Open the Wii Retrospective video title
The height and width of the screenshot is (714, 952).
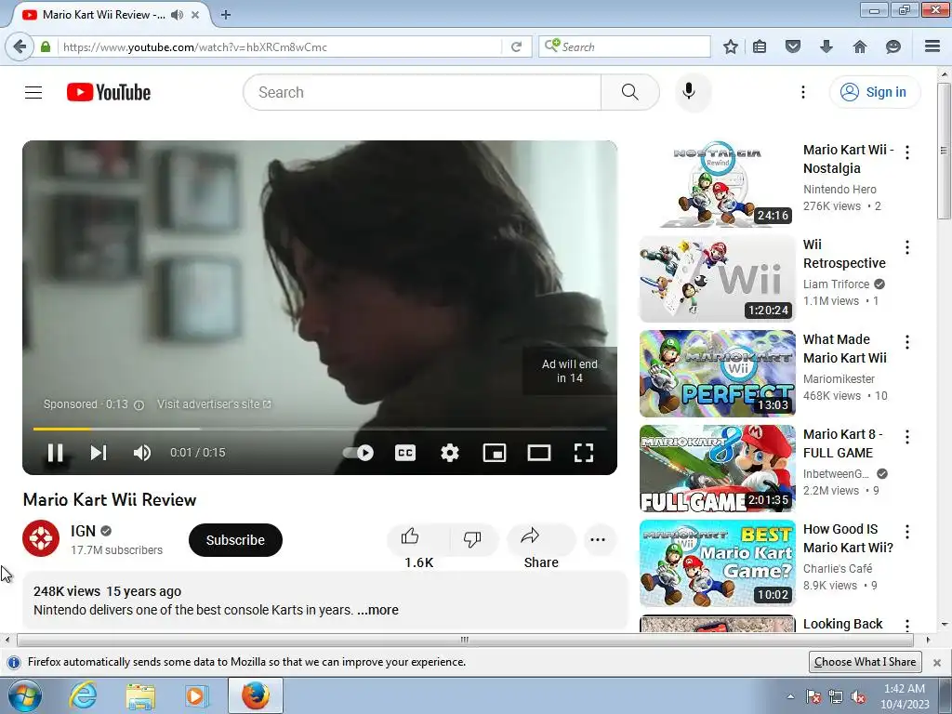coord(844,254)
